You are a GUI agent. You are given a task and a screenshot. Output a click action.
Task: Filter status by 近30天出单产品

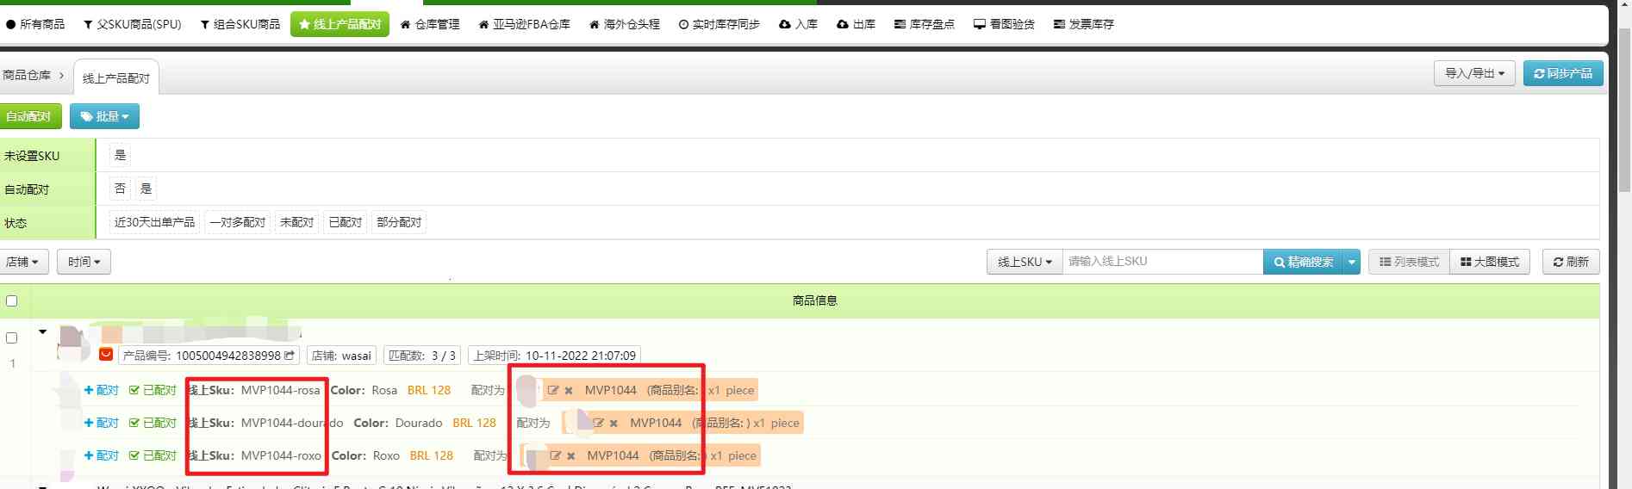click(154, 222)
